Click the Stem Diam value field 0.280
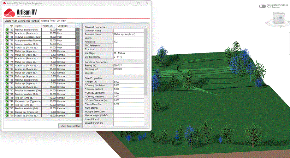The height and width of the screenshot is (158, 290). point(128,104)
